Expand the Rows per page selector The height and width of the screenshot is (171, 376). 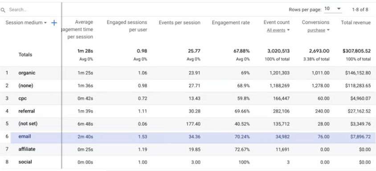coord(333,9)
